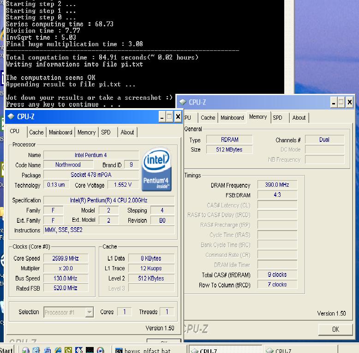Click the empty NB Frequency field
The height and width of the screenshot is (353, 359).
point(324,159)
